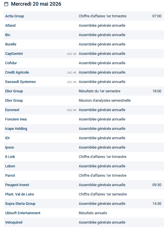Open the Dassault Systemes company link
The height and width of the screenshot is (229, 164).
[20, 82]
